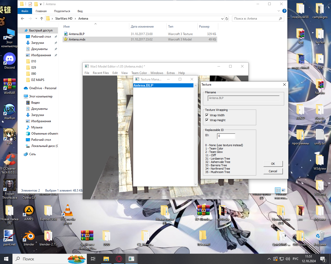Click the Replaceable ID input field
Viewport: 331px width, 264px height.
coord(226,136)
